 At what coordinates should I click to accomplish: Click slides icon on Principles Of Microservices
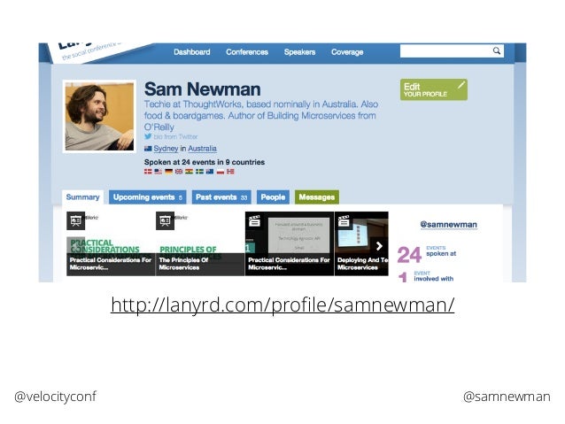pyautogui.click(x=165, y=220)
